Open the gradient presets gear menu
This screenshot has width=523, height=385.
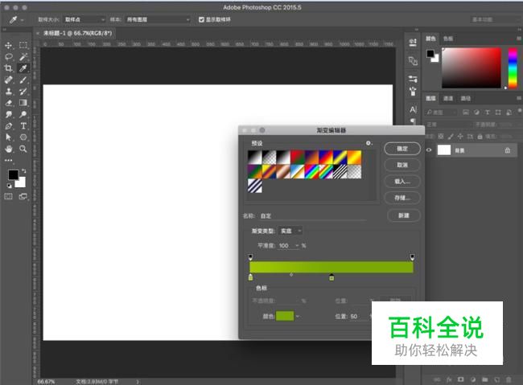coord(369,144)
